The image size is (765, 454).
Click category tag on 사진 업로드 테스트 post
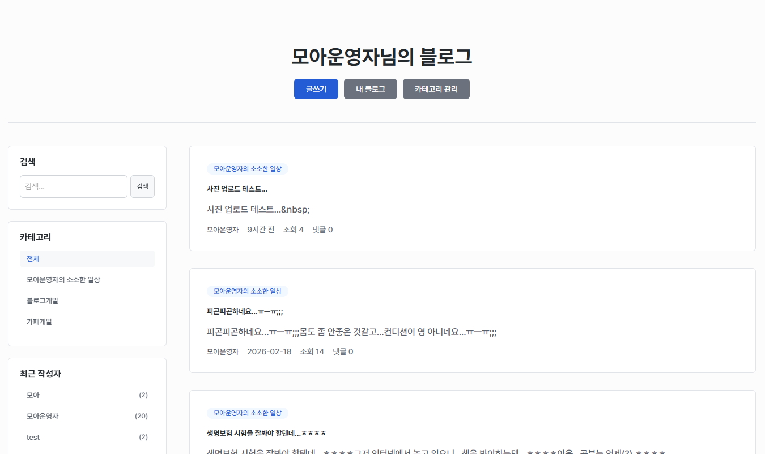pyautogui.click(x=247, y=169)
